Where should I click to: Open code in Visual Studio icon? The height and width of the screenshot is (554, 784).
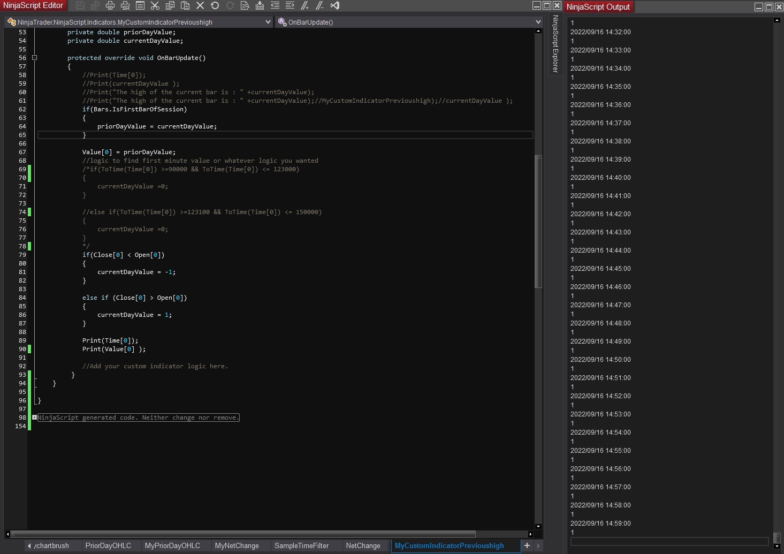pyautogui.click(x=335, y=5)
